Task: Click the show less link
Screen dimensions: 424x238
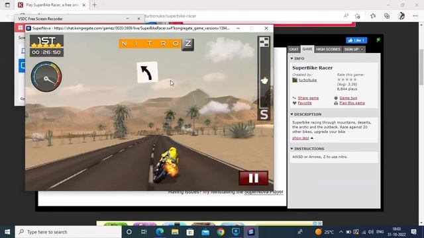Action: [300, 138]
